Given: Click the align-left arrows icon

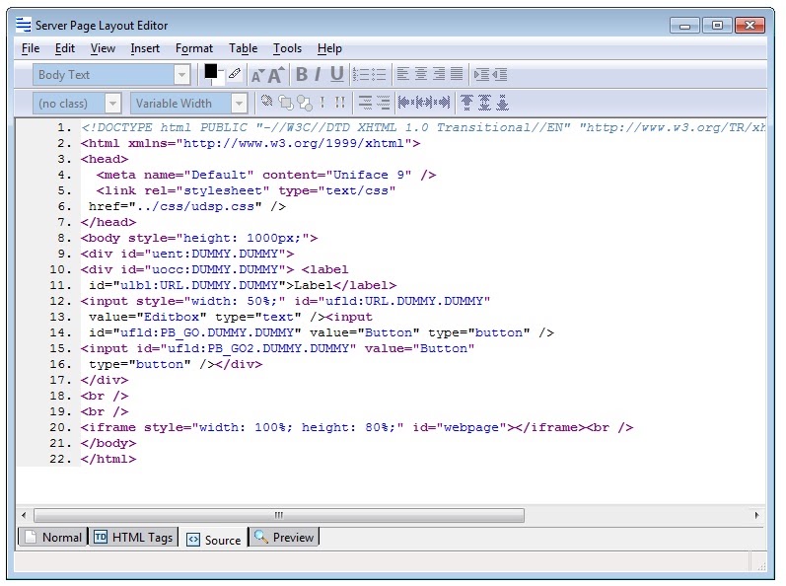Looking at the screenshot, I should coord(406,103).
